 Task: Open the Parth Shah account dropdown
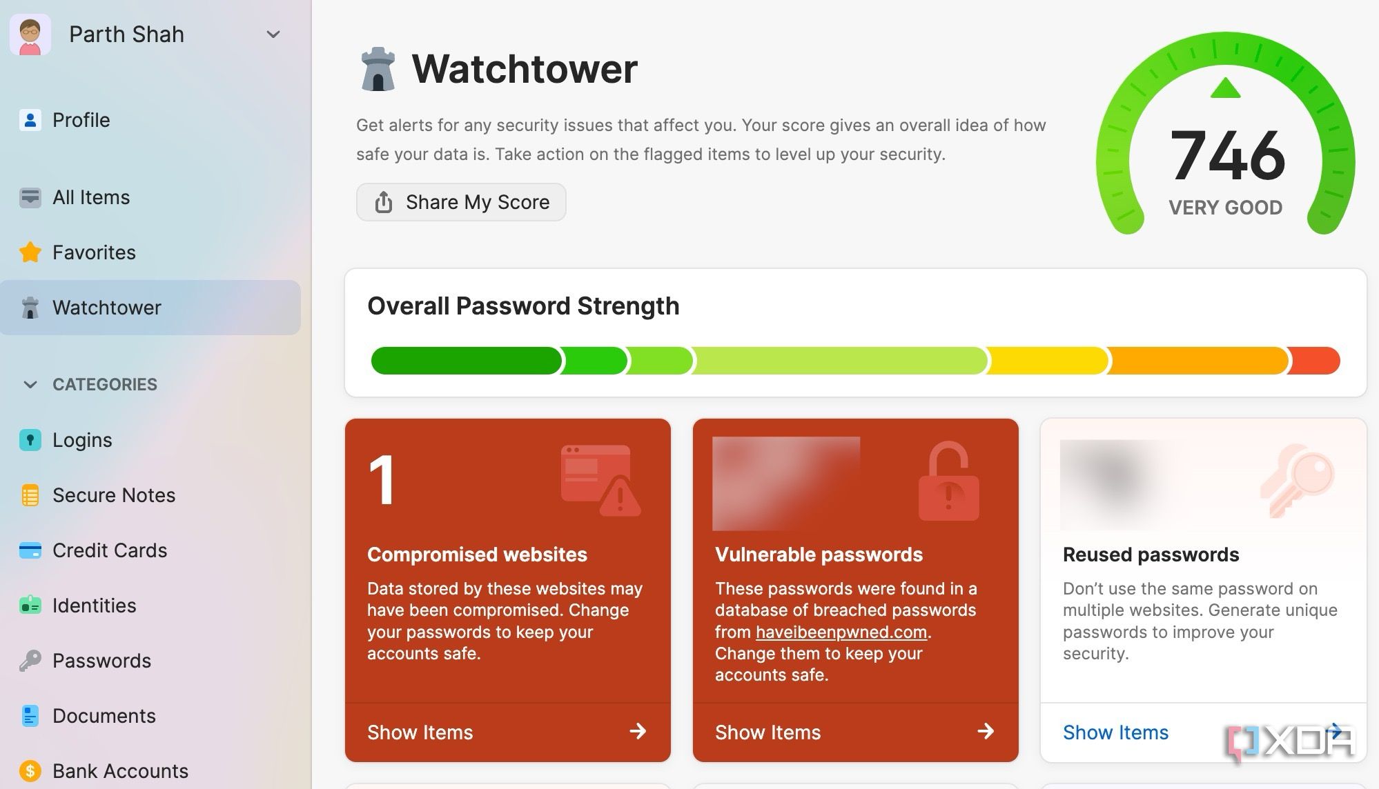(273, 34)
